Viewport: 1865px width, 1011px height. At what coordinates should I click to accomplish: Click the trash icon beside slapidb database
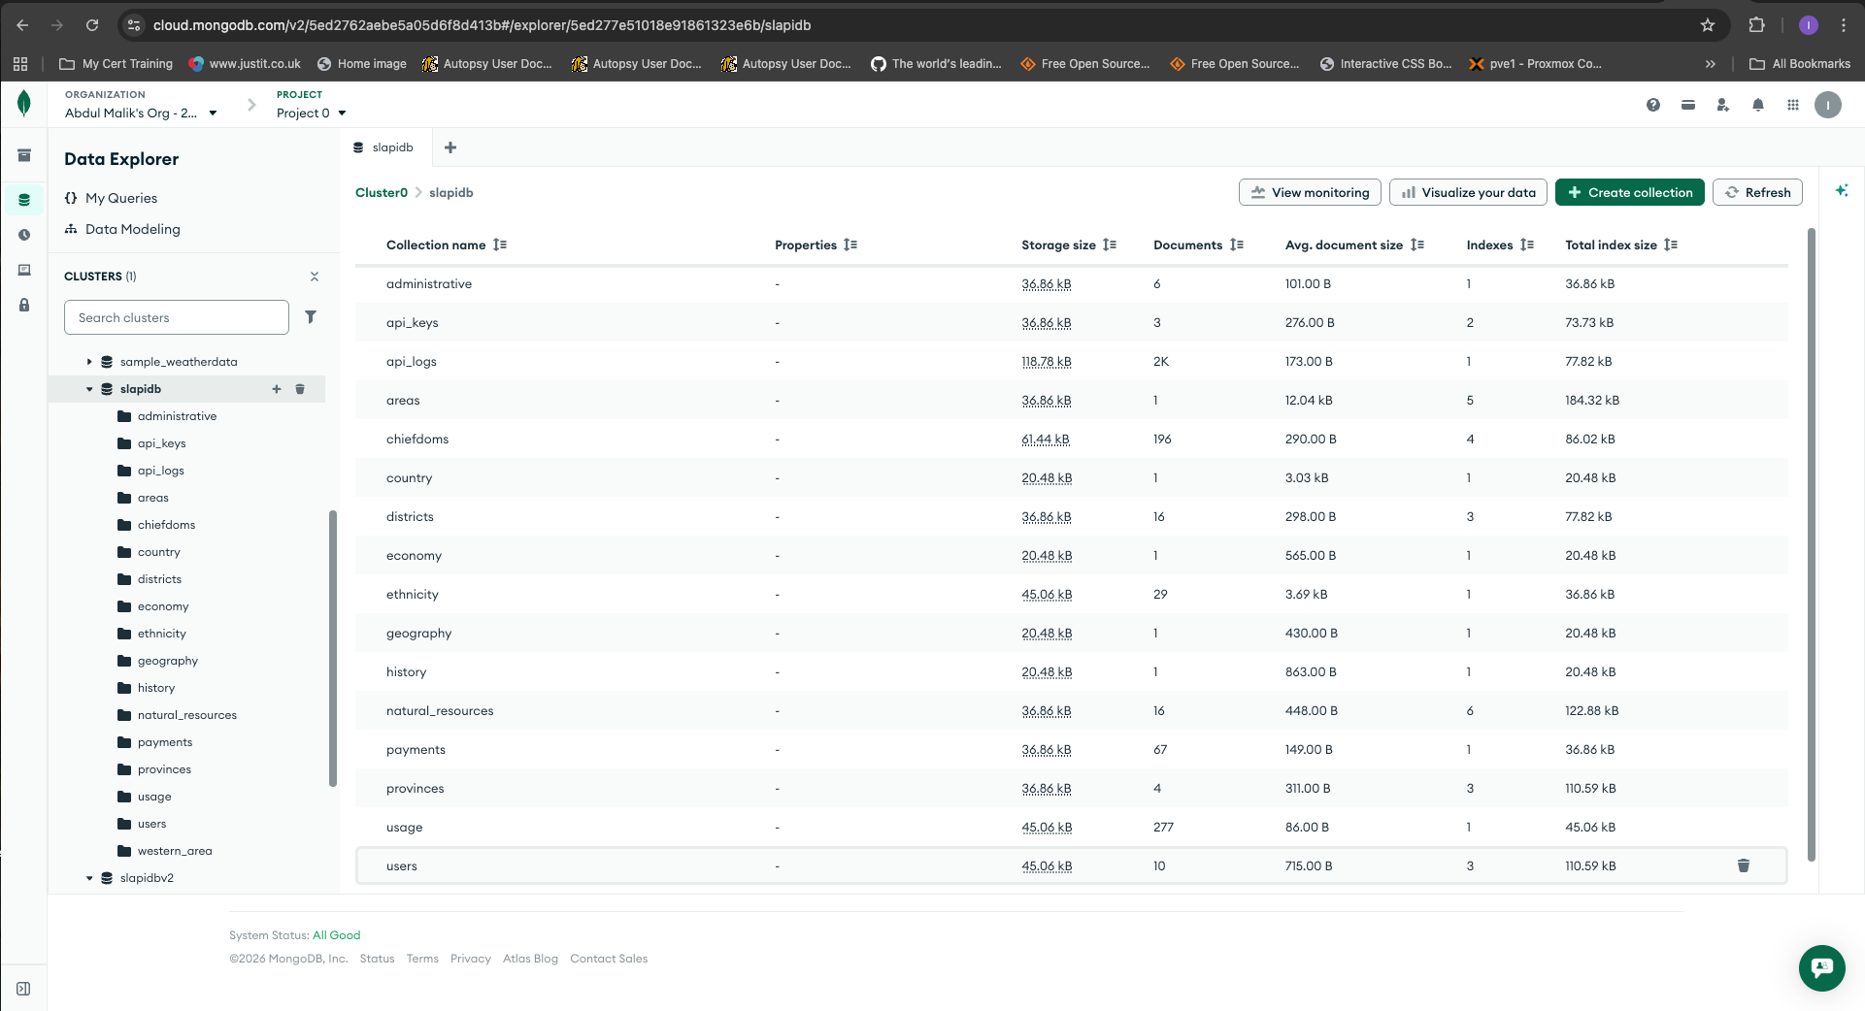coord(300,389)
